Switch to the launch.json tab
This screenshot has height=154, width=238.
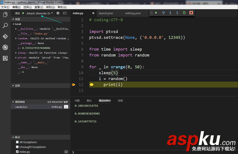(x=106, y=13)
